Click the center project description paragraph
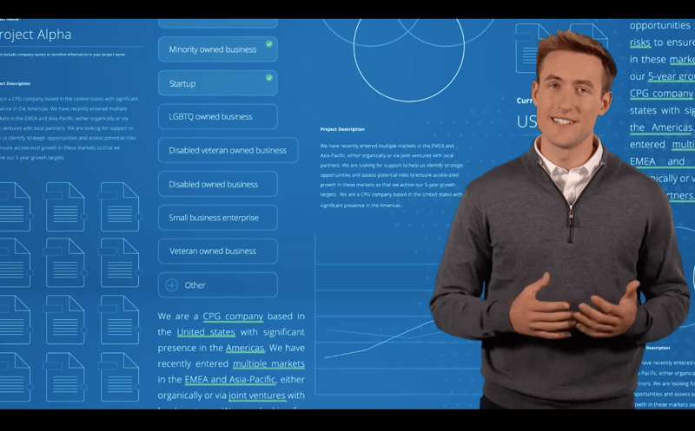 [x=392, y=175]
